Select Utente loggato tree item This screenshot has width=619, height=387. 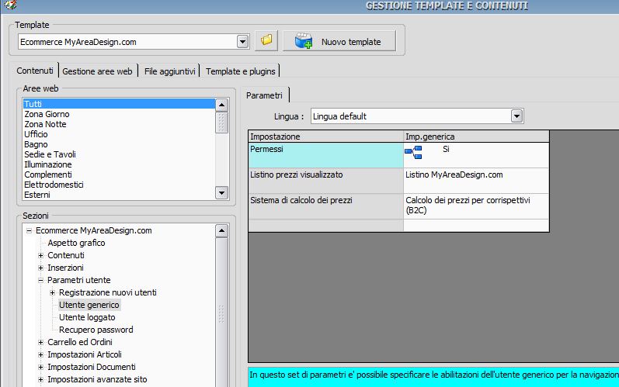87,317
